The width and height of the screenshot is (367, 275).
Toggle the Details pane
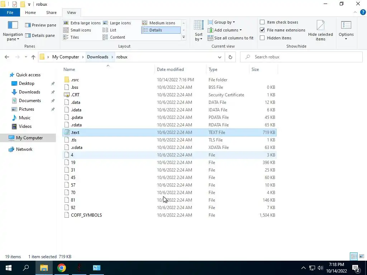click(40, 35)
